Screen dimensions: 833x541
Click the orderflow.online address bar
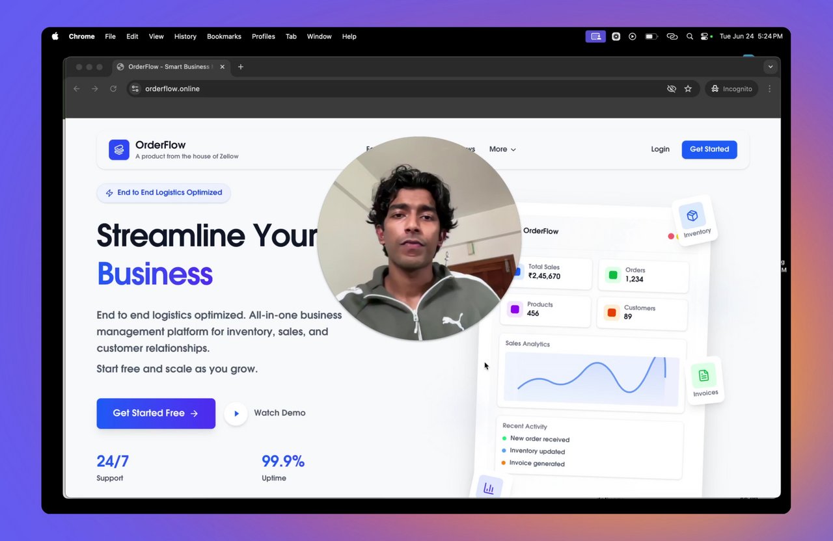(413, 88)
